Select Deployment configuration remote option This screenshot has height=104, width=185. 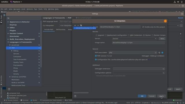(x=116, y=35)
